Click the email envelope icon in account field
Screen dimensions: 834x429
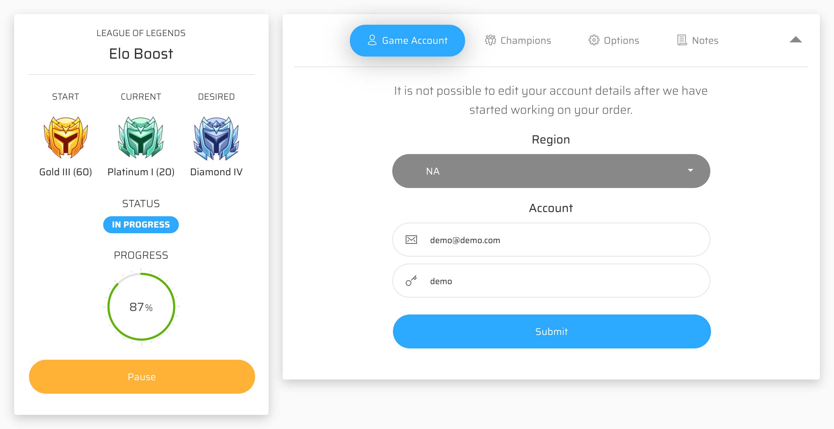coord(411,239)
